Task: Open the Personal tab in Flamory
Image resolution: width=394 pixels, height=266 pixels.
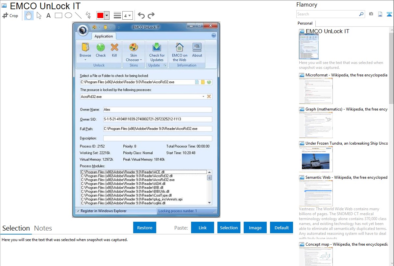Action: pyautogui.click(x=305, y=23)
